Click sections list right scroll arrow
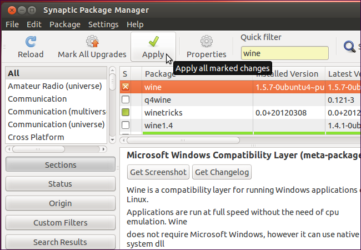Viewport: 361px width, 250px height. click(104, 149)
